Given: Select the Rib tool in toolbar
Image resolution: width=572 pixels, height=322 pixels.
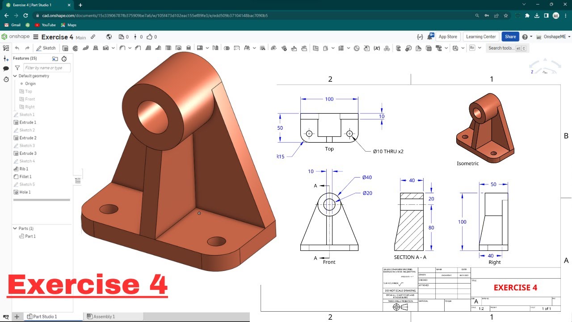Looking at the screenshot, I should pos(158,48).
